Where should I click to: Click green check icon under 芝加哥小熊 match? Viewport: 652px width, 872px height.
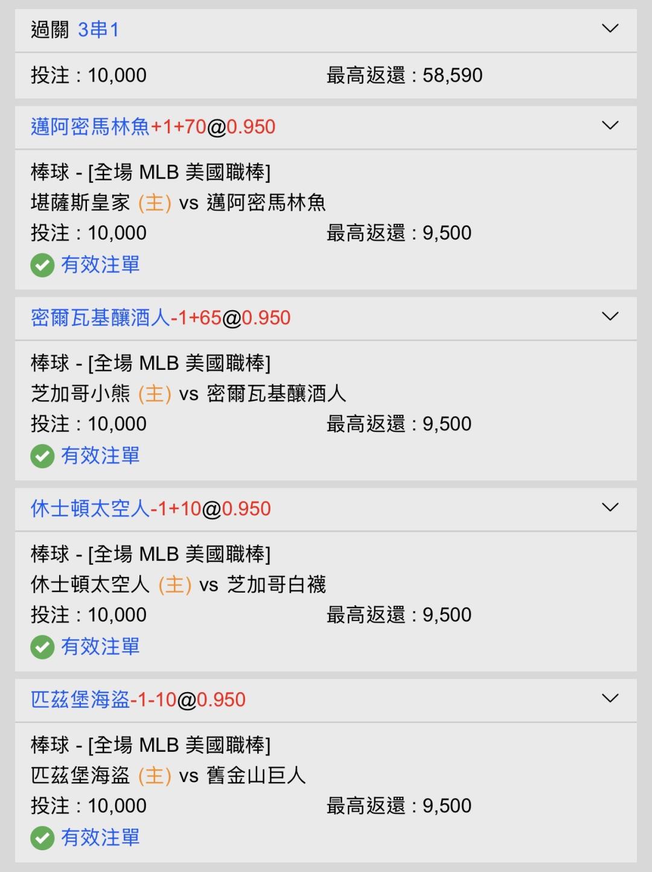42,456
